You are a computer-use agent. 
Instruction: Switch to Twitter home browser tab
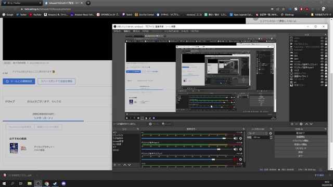click(x=21, y=3)
